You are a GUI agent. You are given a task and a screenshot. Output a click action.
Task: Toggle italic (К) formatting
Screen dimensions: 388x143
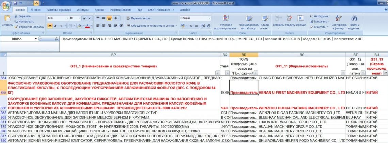pyautogui.click(x=55, y=26)
